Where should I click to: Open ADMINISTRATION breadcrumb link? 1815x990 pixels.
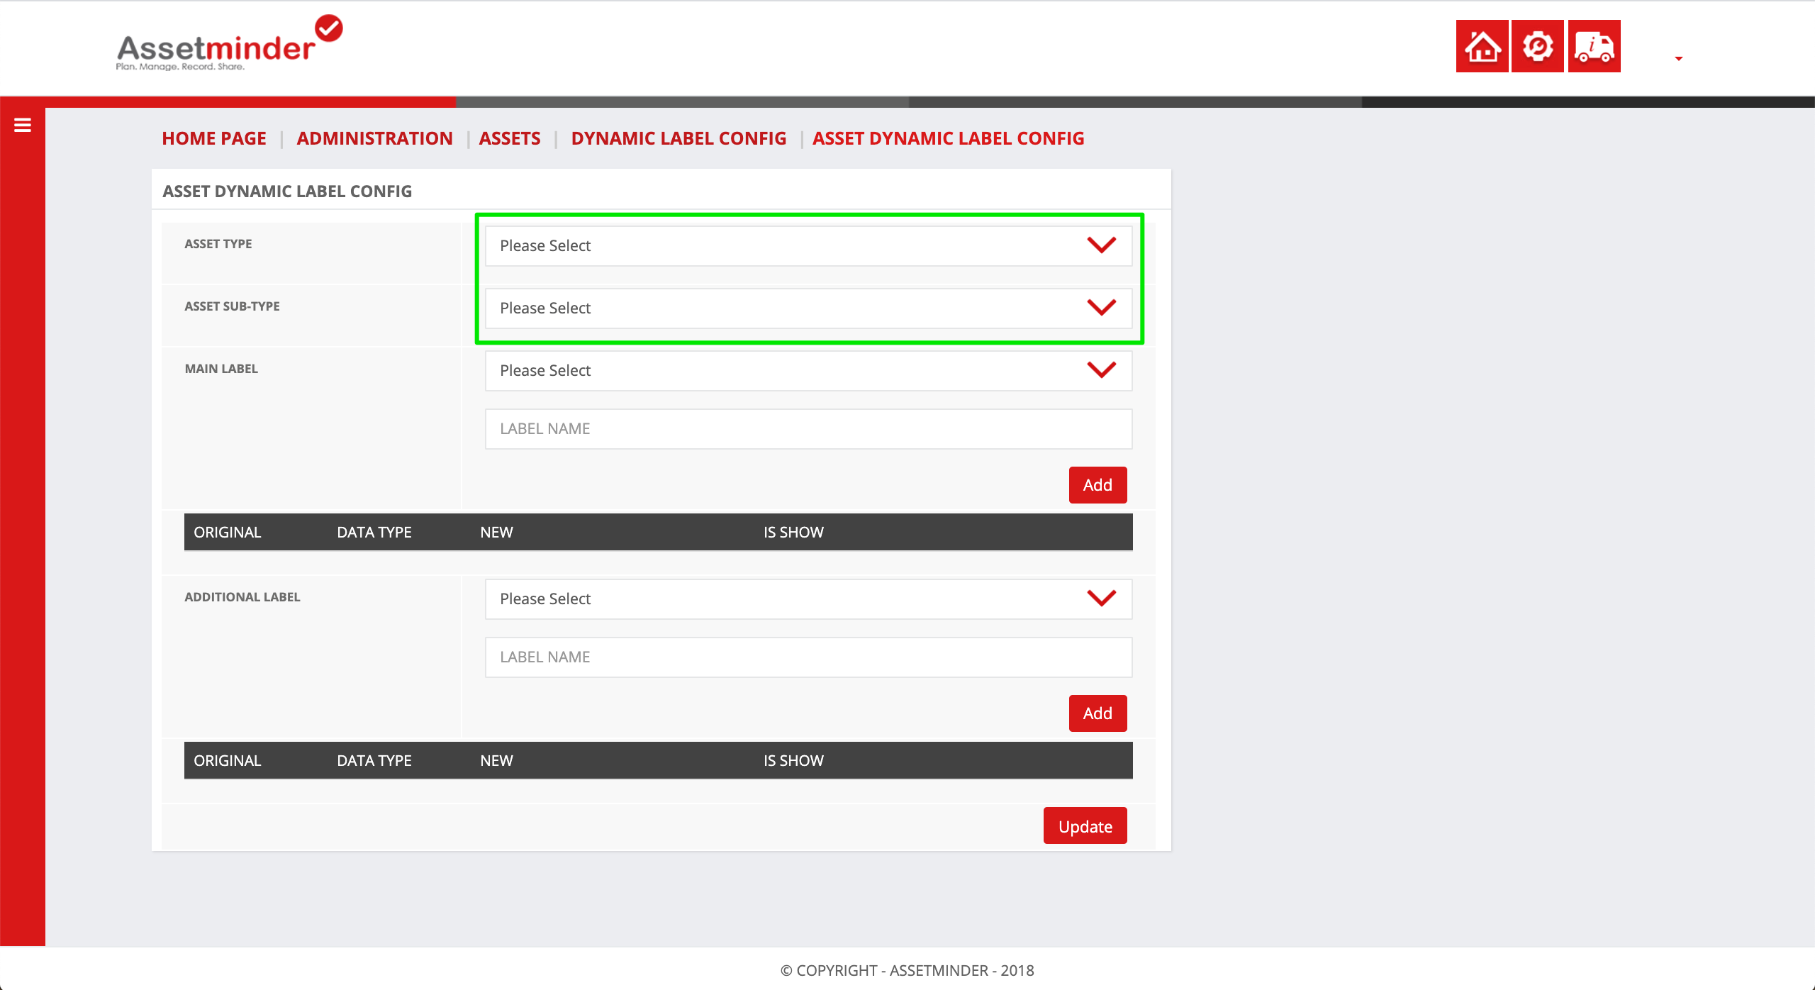point(374,138)
